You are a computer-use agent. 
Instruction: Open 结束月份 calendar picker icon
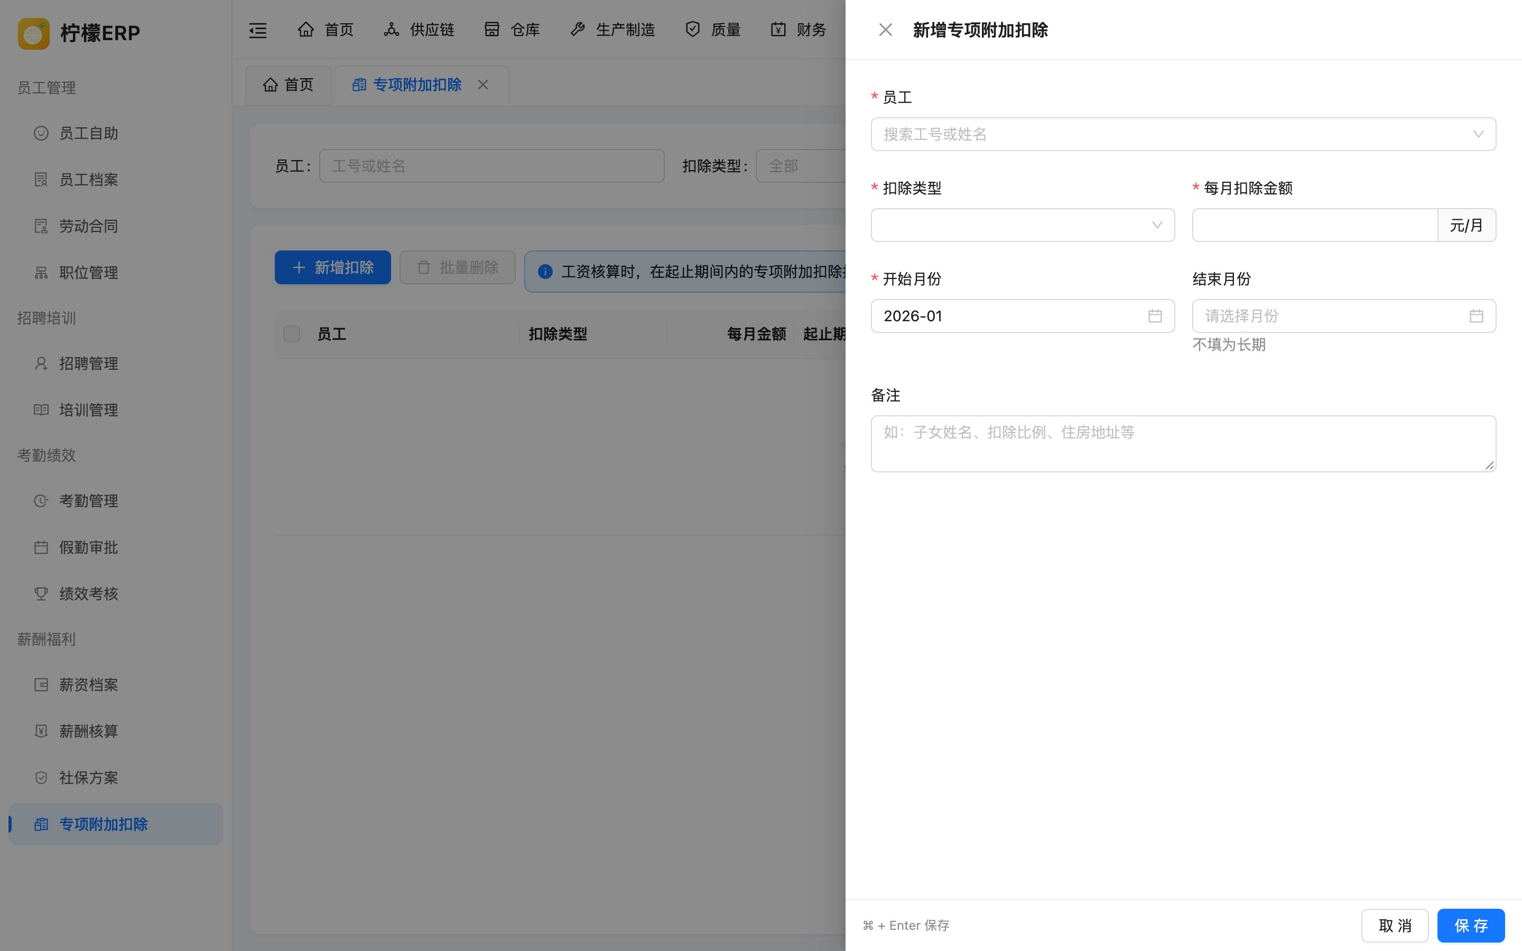[x=1476, y=316]
